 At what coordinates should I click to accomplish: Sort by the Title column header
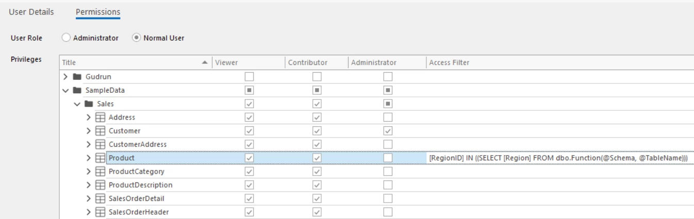click(129, 63)
